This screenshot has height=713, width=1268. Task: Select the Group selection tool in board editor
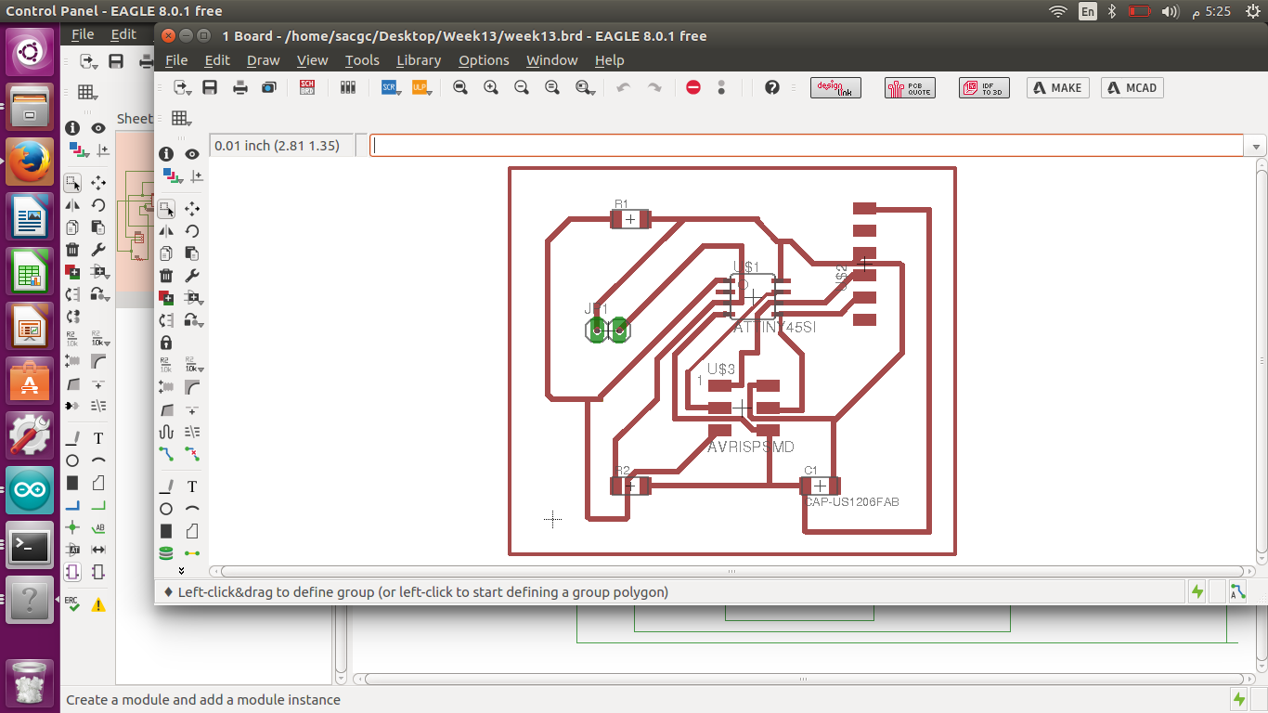click(x=166, y=209)
